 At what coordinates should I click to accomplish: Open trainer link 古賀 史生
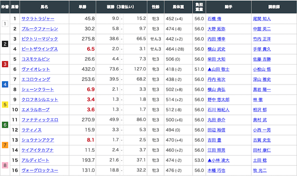pyautogui.click(x=262, y=140)
